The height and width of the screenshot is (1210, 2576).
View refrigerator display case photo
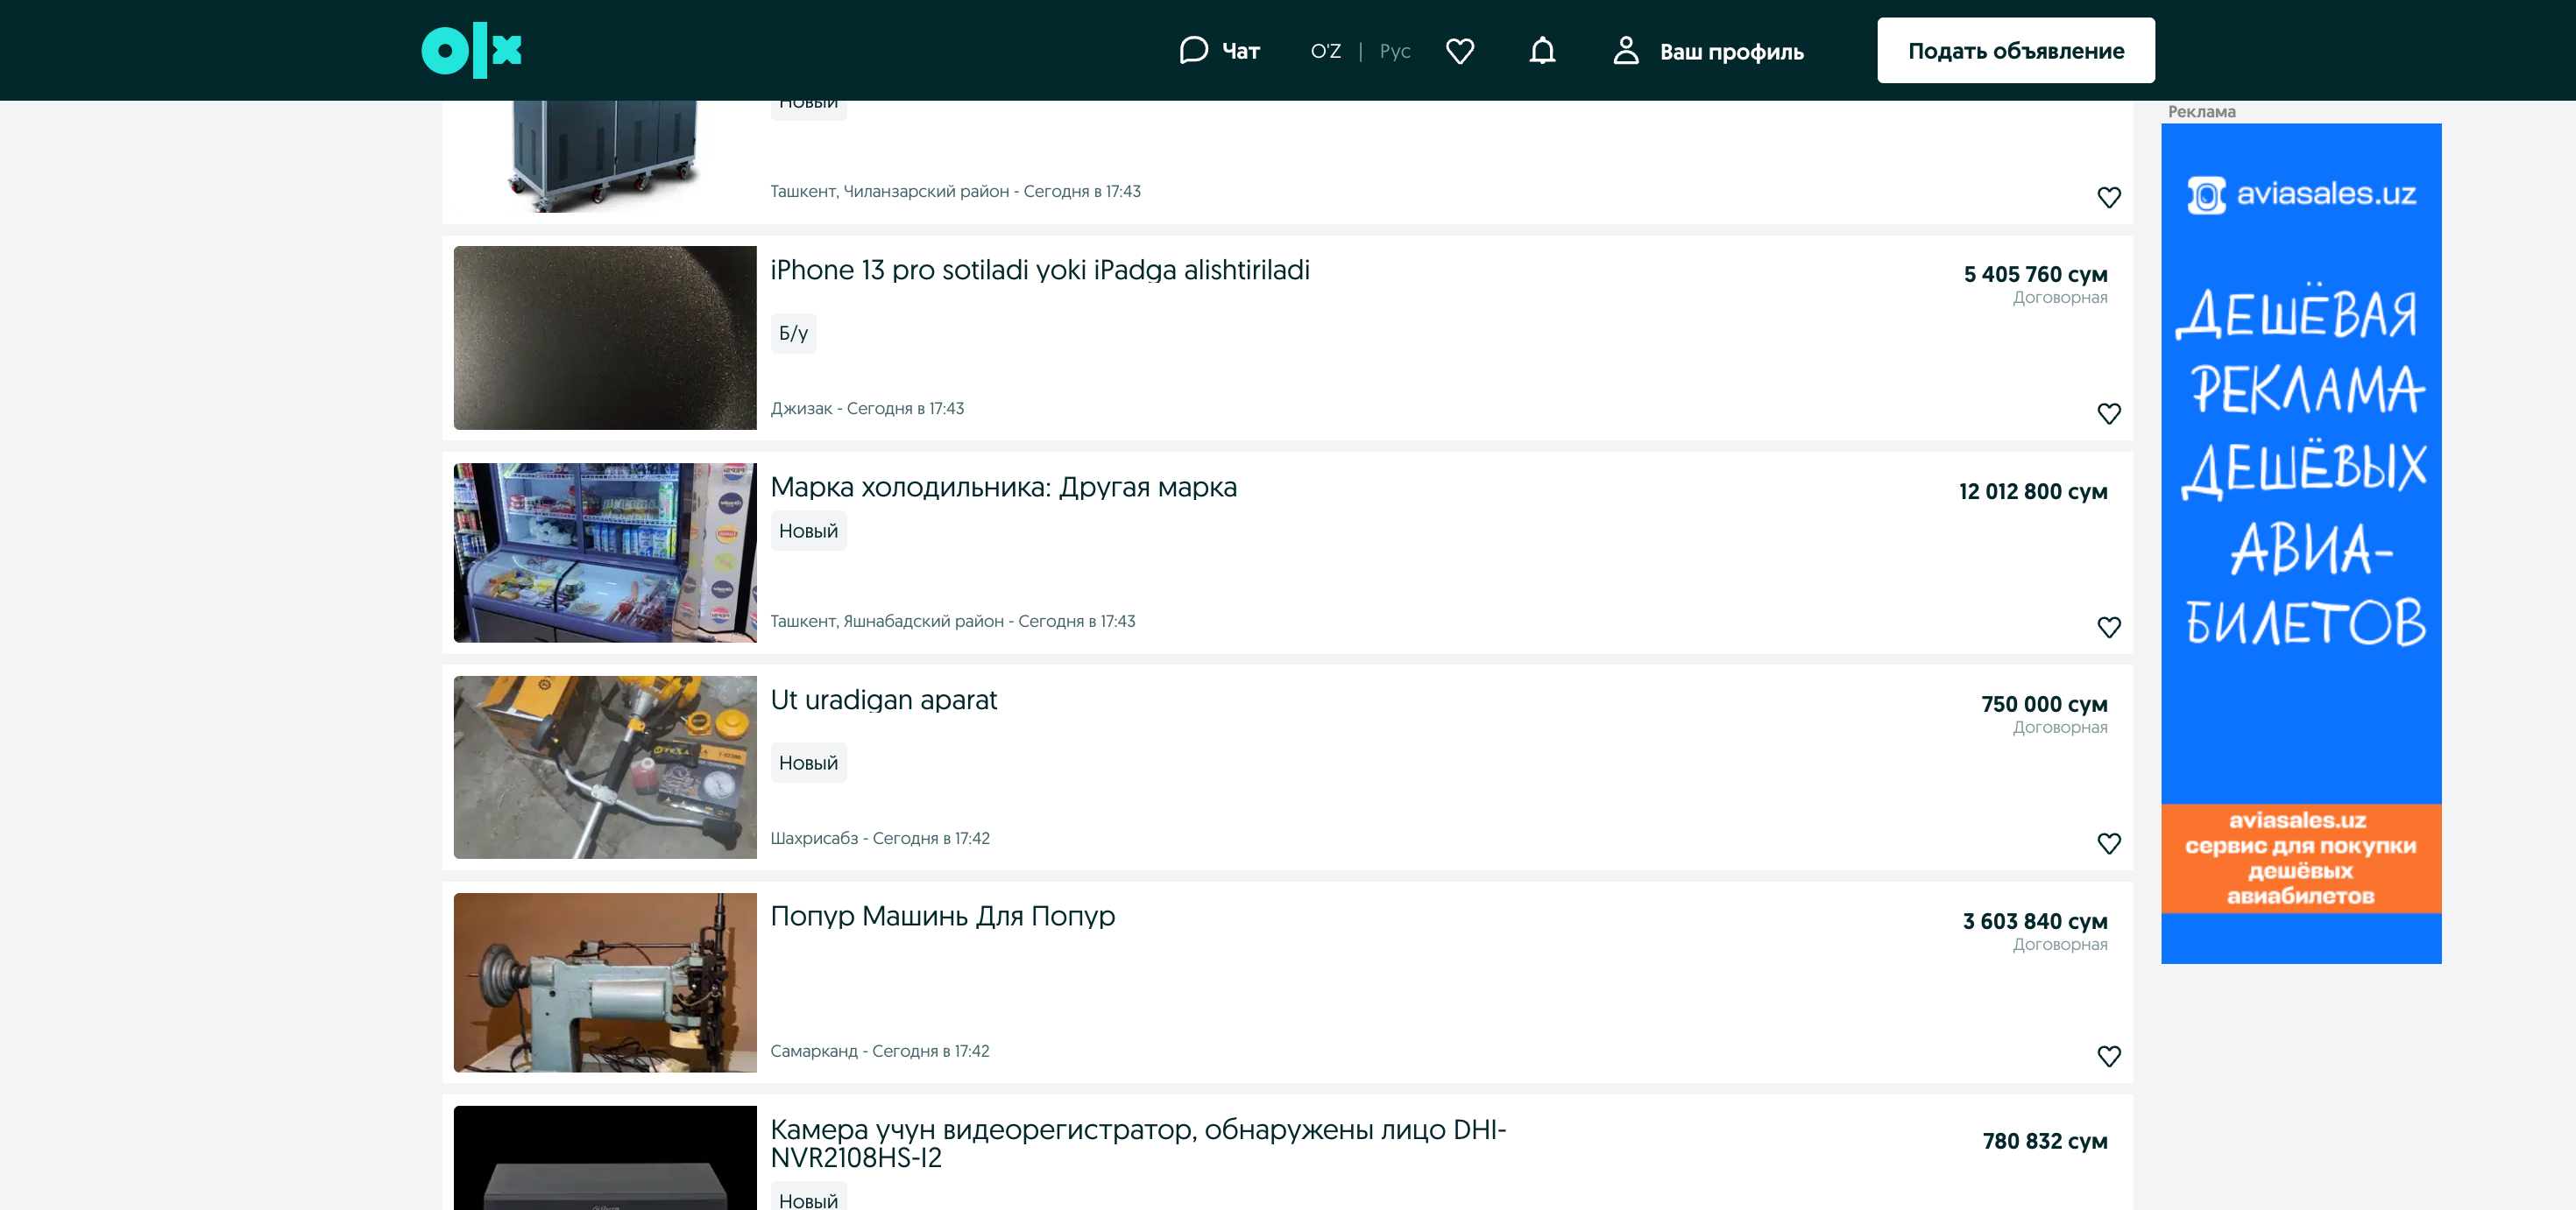click(x=605, y=552)
